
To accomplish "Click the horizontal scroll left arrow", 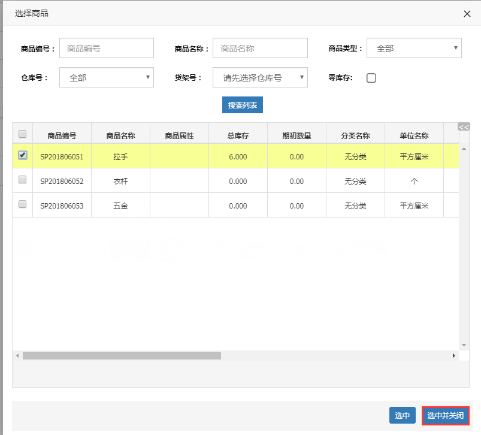I will (17, 355).
